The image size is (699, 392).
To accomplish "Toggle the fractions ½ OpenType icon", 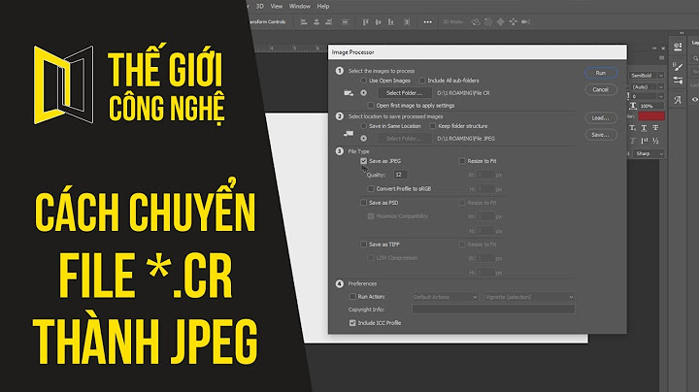I will (x=655, y=141).
